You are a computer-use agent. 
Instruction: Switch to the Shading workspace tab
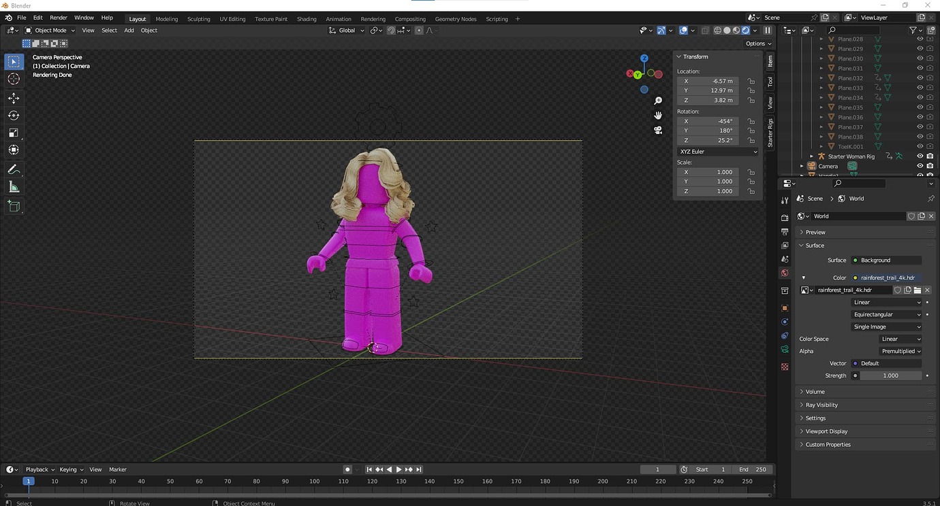click(307, 18)
